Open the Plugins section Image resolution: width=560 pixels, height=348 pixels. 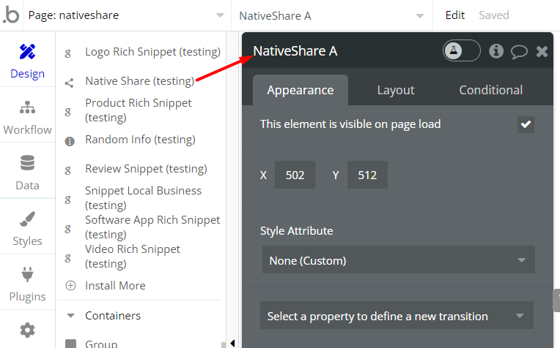pos(27,284)
